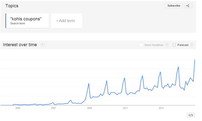
Task: Open the embed code icon
Action: point(191,115)
